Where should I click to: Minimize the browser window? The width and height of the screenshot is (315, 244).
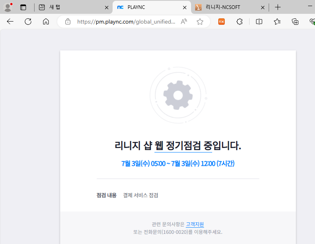coord(310,6)
